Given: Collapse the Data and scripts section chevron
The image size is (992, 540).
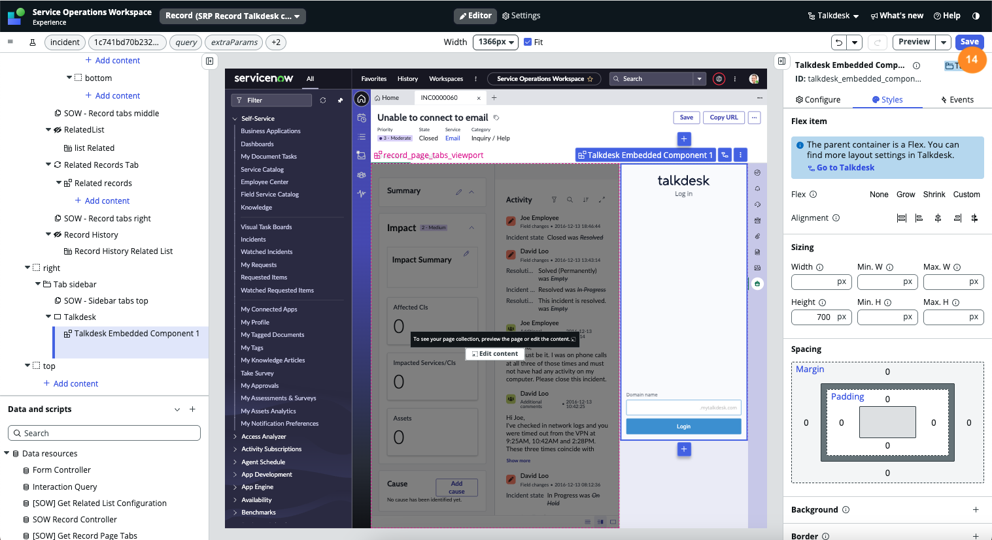Looking at the screenshot, I should (177, 409).
